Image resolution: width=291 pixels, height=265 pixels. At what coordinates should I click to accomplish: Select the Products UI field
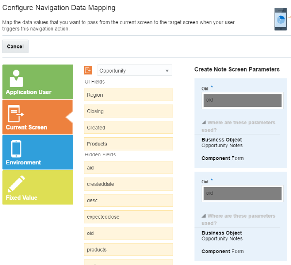point(129,144)
